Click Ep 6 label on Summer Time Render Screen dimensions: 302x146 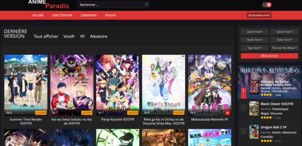click(x=9, y=113)
